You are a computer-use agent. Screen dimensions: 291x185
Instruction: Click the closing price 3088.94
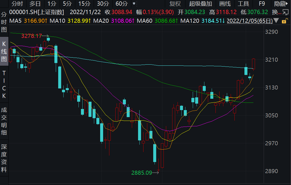[122, 12]
